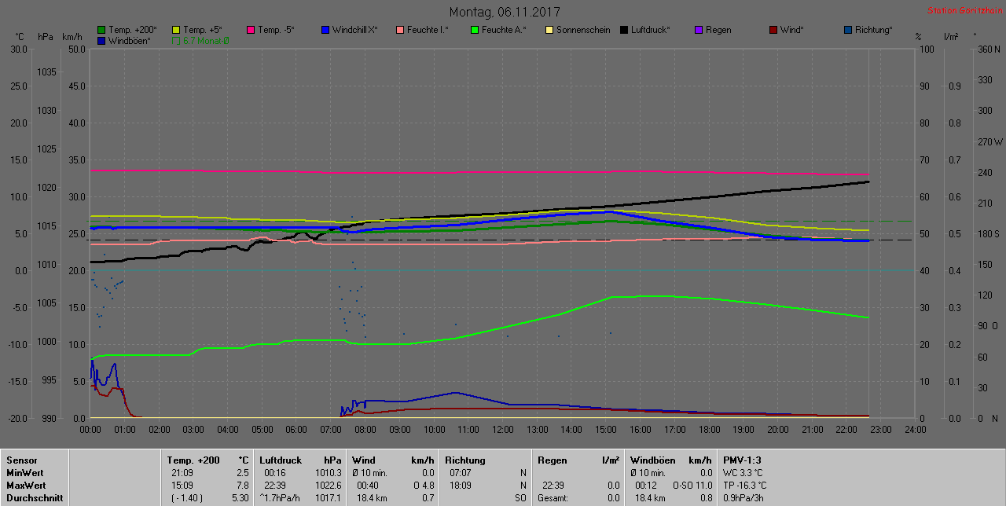Click the black Luftdruck* legend swatch
Image resolution: width=1006 pixels, height=506 pixels.
(623, 30)
